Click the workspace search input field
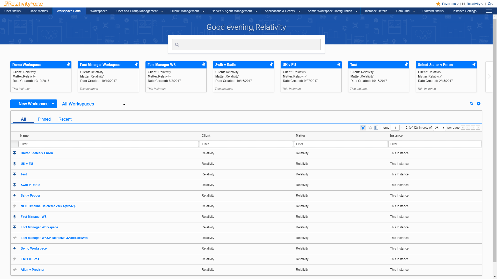 pos(246,45)
